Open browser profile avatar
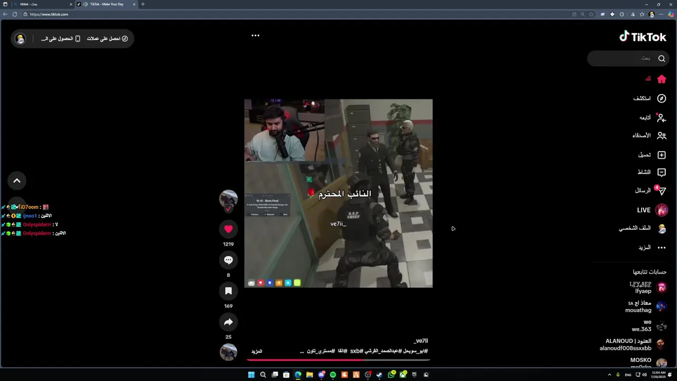This screenshot has width=677, height=381. (x=652, y=14)
